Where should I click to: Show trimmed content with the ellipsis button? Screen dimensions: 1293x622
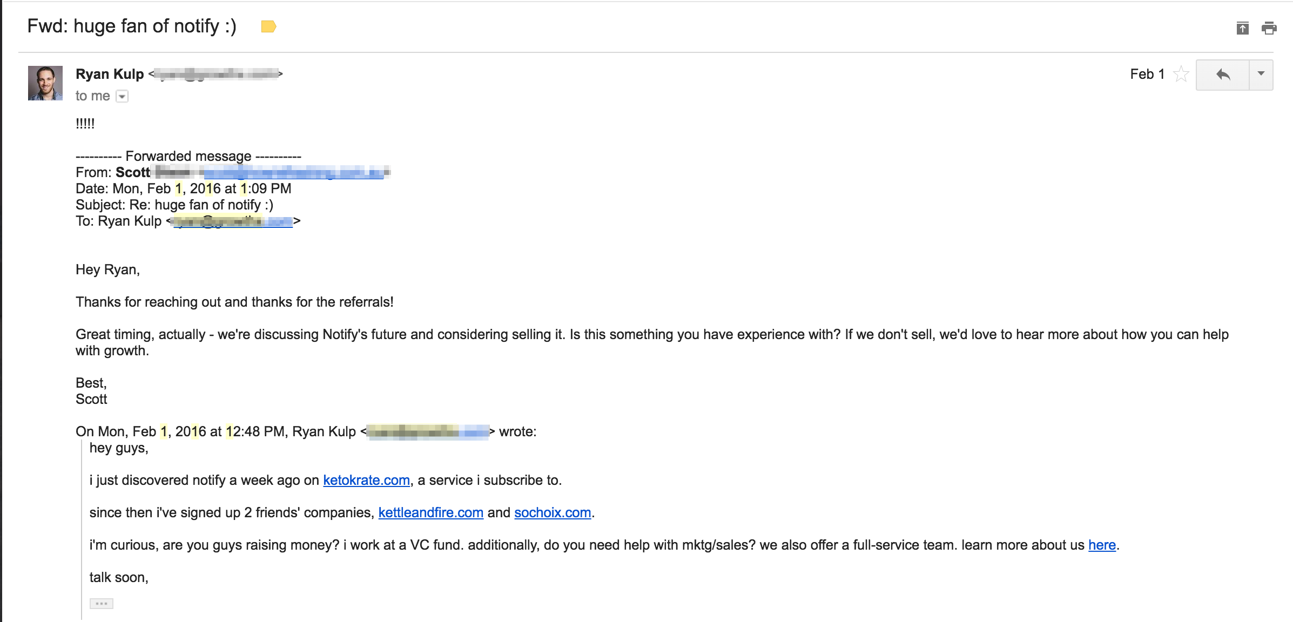(102, 604)
